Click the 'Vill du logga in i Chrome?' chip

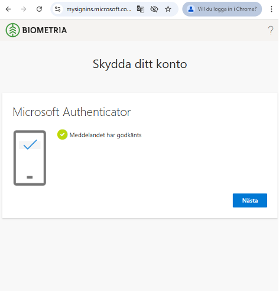click(222, 9)
